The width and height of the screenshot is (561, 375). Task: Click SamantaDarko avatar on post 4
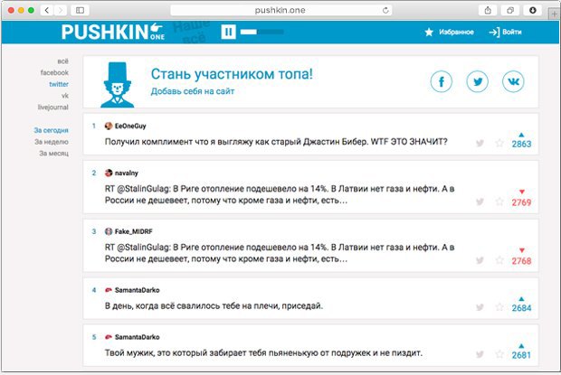coord(109,290)
